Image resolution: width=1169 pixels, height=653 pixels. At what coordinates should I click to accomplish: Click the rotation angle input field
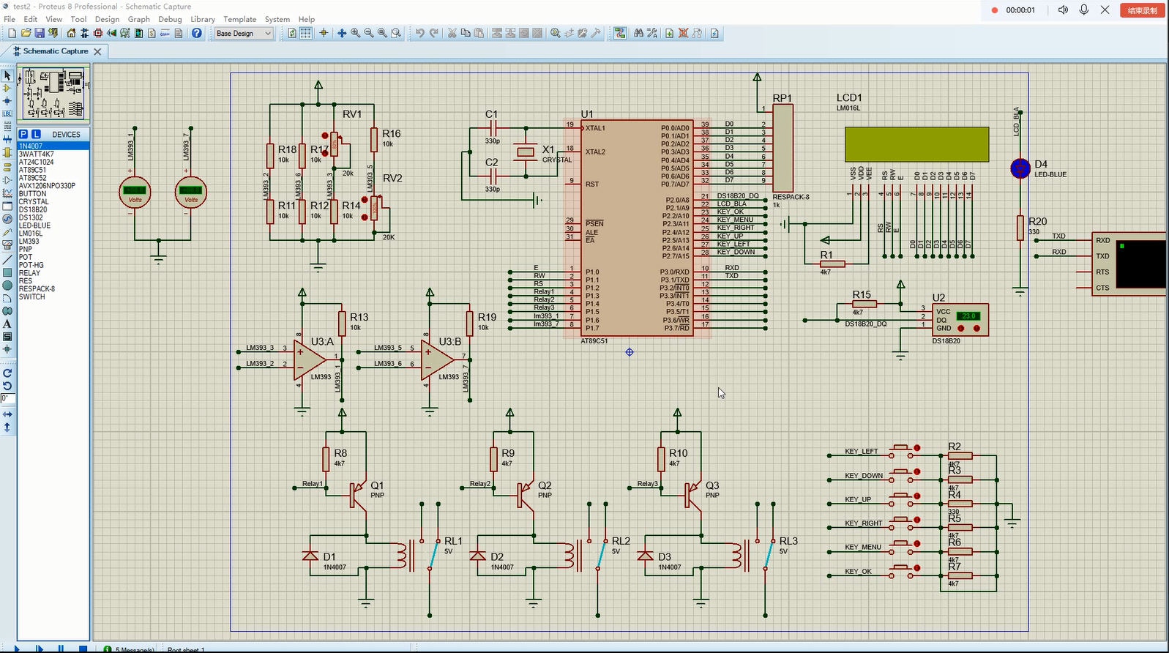pos(7,398)
